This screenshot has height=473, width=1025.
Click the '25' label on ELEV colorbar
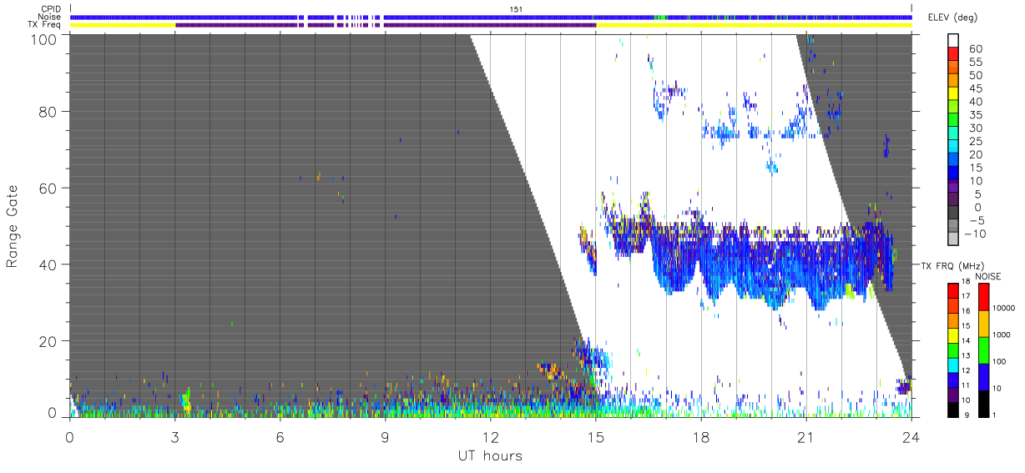click(976, 142)
